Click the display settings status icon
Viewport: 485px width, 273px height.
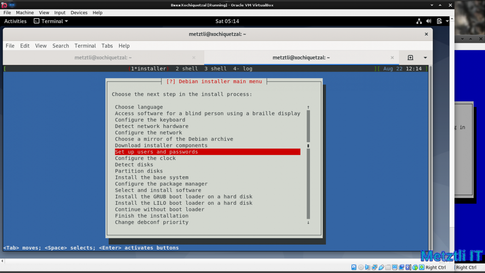point(394,267)
